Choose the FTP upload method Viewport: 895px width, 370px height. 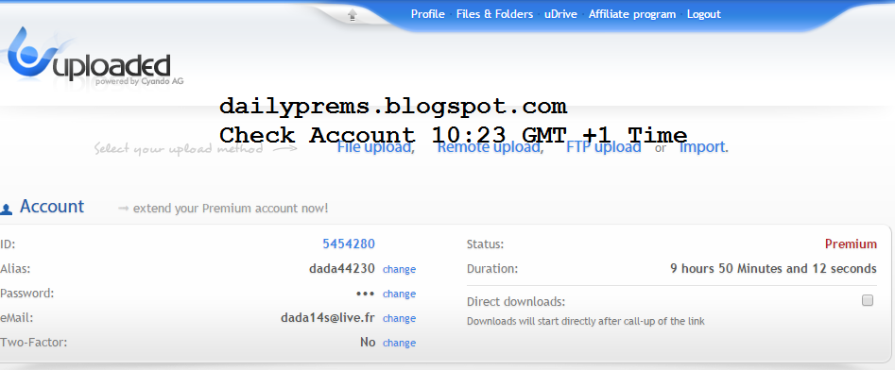tap(603, 147)
